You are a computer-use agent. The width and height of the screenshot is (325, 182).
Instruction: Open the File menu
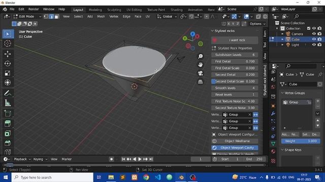12,9
